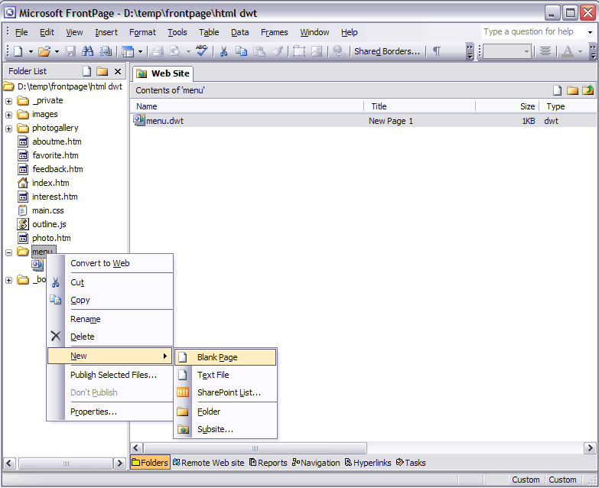Toggle Show All paragraph marks icon
The width and height of the screenshot is (599, 488).
(437, 51)
